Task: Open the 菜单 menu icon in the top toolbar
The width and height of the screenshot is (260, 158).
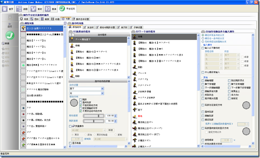Action: pyautogui.click(x=48, y=9)
